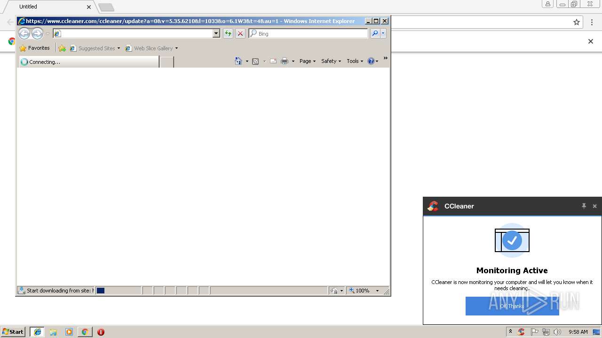Click the Show desktop button
Screen dimensions: 602x338
click(x=597, y=332)
